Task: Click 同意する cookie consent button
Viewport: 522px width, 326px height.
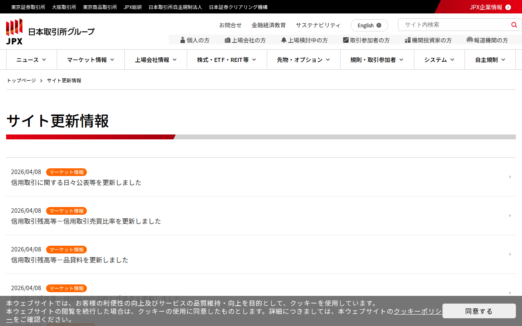Action: click(479, 311)
